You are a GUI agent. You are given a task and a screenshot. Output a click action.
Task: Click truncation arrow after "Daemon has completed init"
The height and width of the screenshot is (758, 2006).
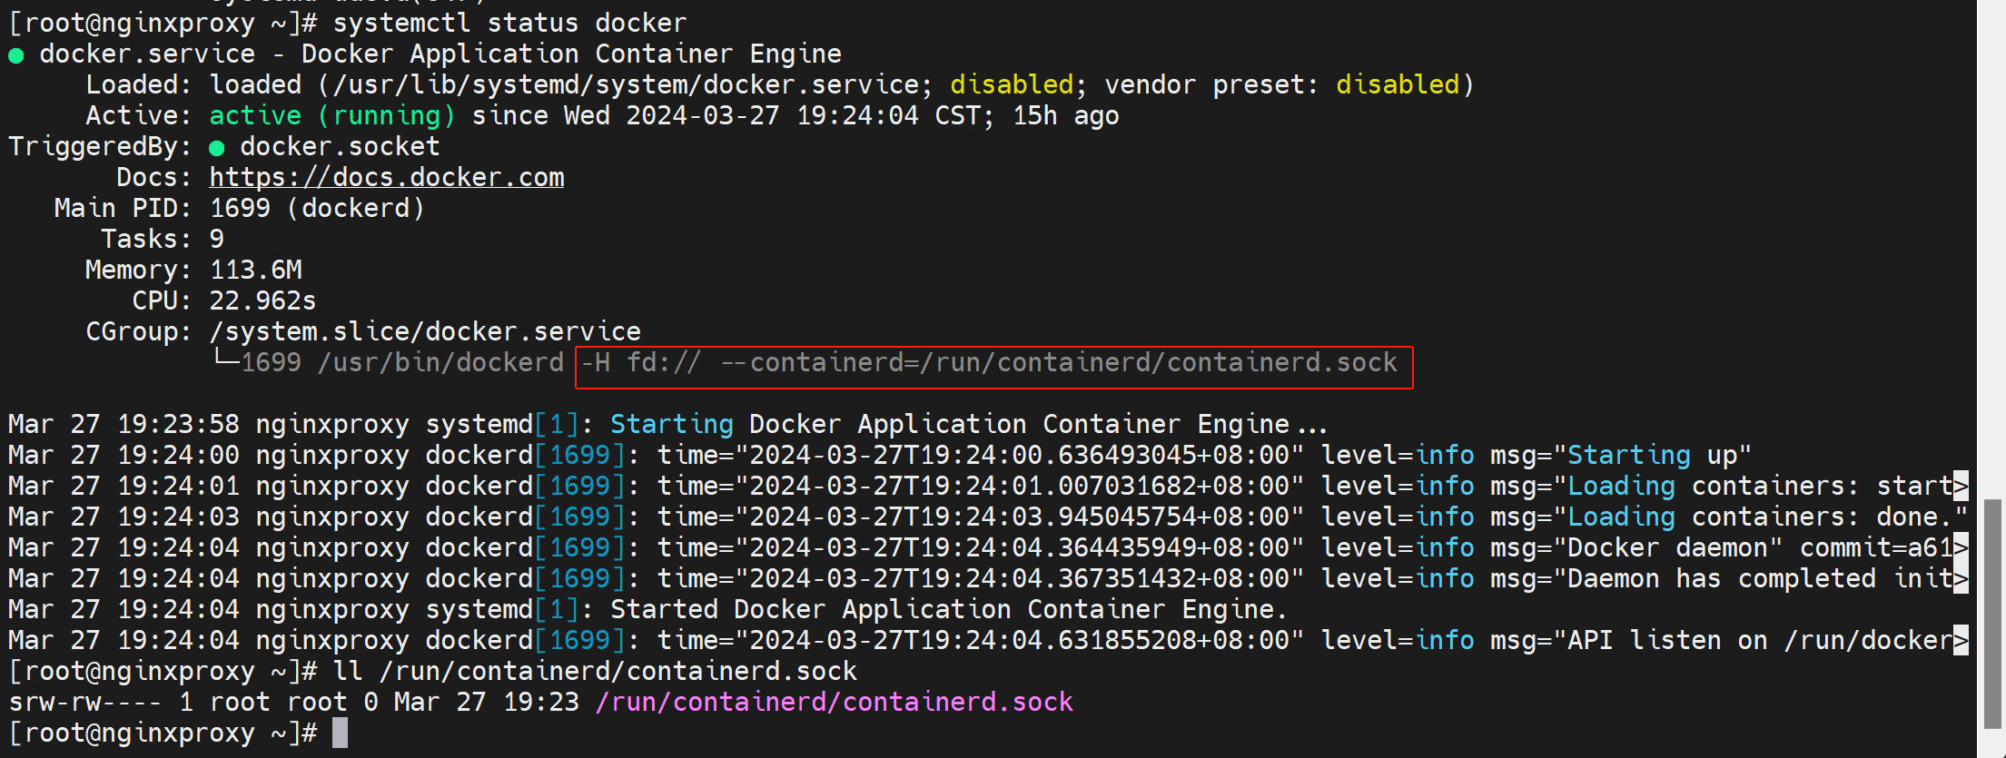point(1961,579)
